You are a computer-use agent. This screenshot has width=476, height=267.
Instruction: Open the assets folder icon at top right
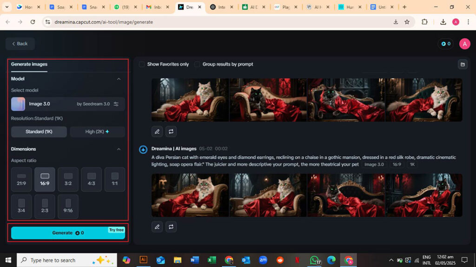[x=463, y=64]
